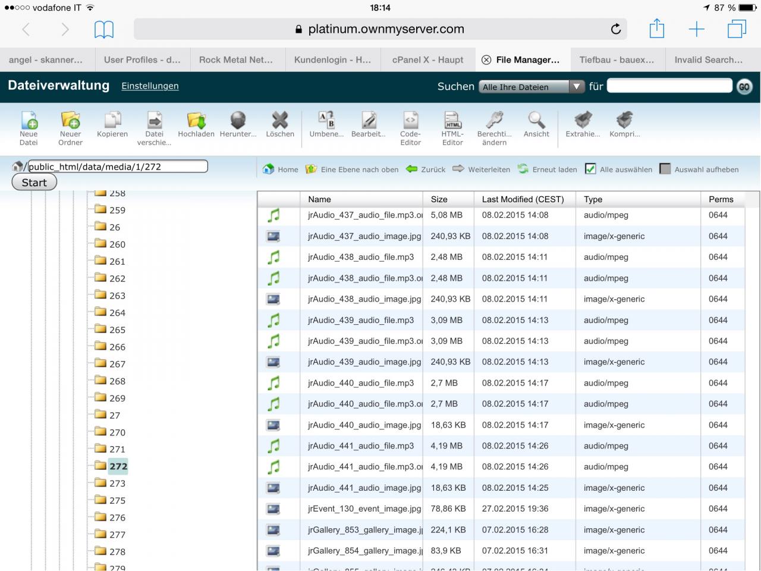
Task: Click the Datei verschieben icon
Action: [x=154, y=121]
